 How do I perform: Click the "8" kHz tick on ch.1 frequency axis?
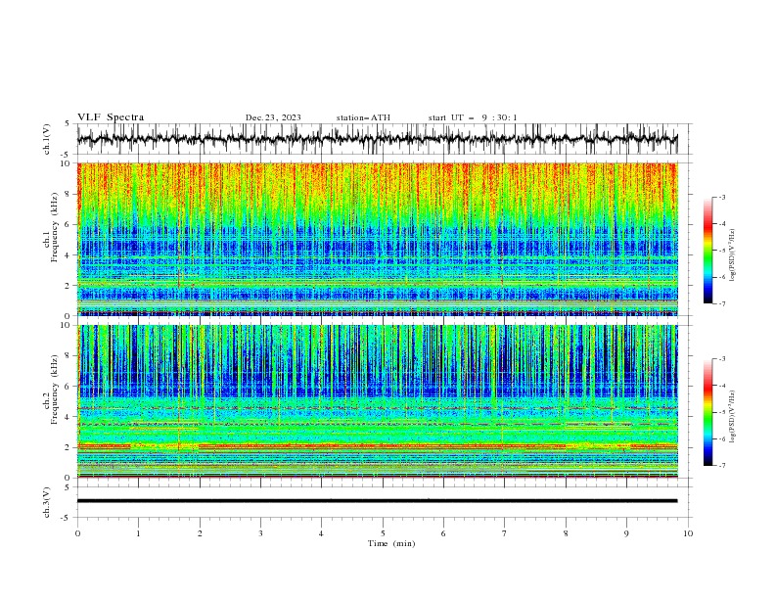[68, 194]
